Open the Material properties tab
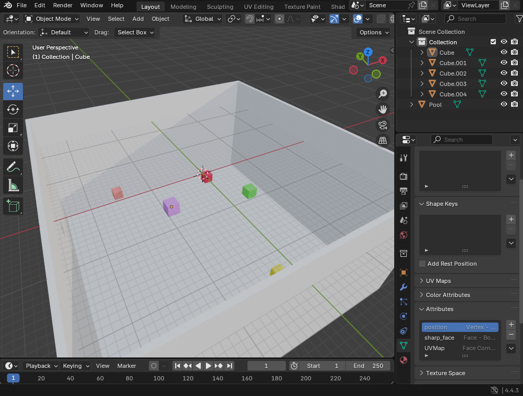 403,360
